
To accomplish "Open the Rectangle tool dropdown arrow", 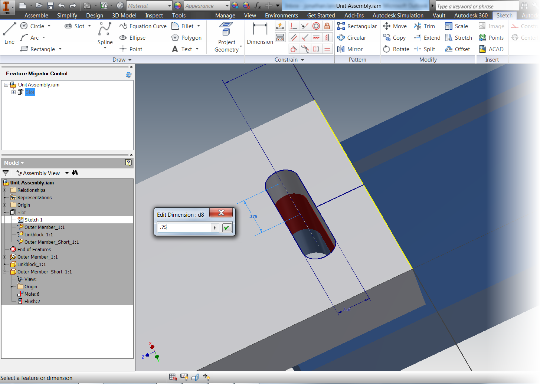I will tap(60, 49).
